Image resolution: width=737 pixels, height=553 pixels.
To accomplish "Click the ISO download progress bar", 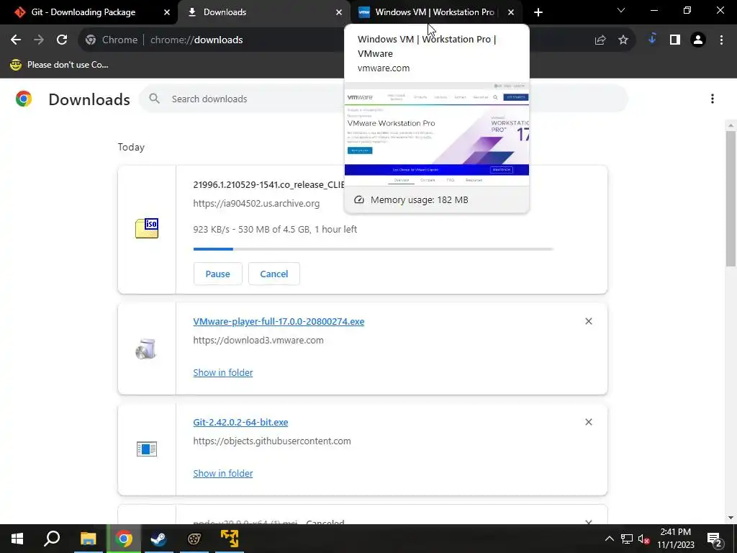I will (374, 248).
